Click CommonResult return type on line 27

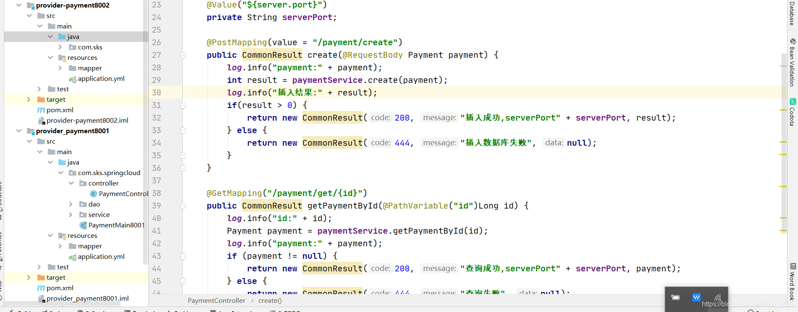[272, 55]
